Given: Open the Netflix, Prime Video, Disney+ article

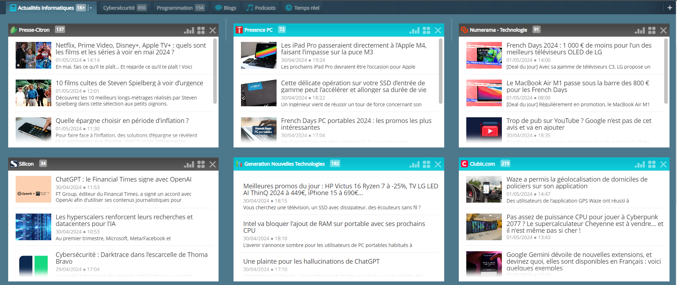Looking at the screenshot, I should click(x=131, y=49).
